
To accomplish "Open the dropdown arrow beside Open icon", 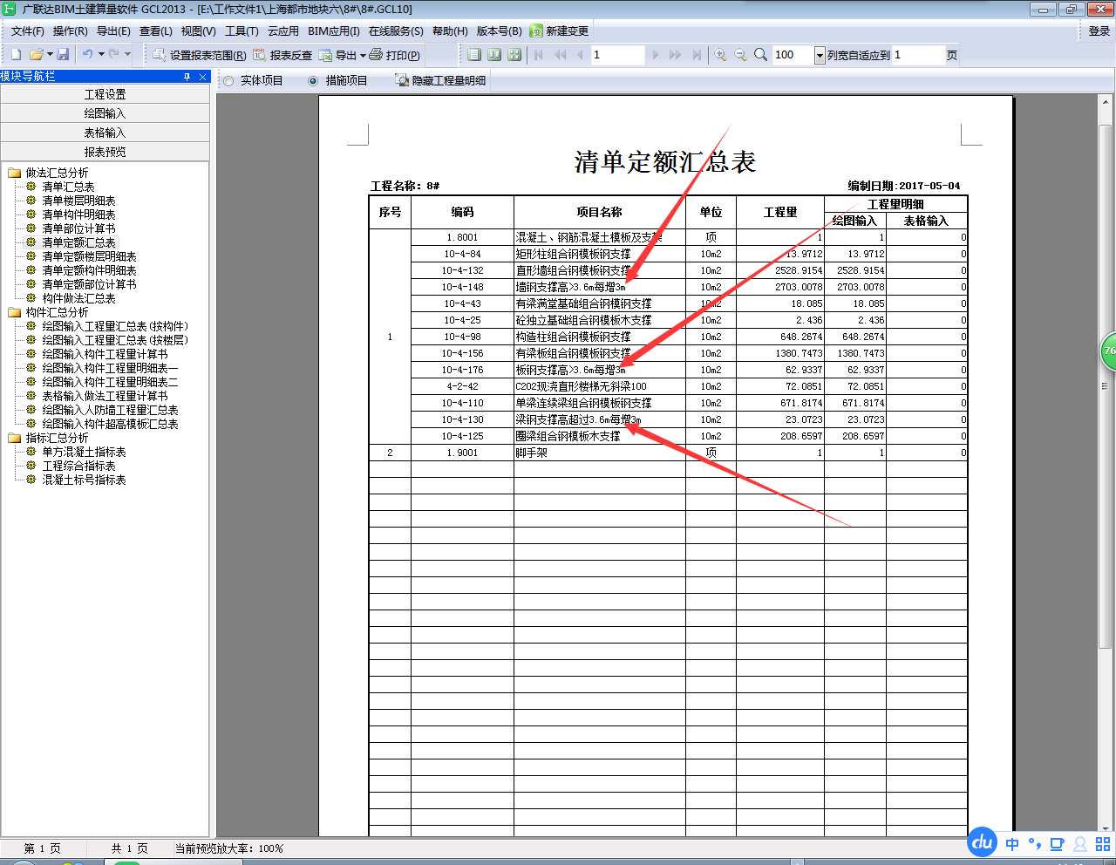I will point(50,54).
